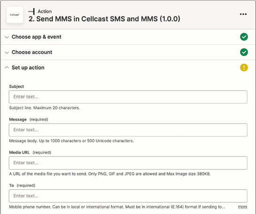Click the Media URL field label

[x=19, y=153]
